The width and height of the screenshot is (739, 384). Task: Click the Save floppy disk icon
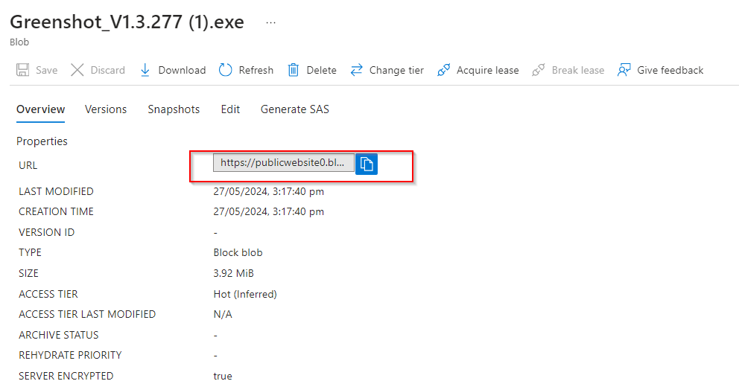click(22, 70)
